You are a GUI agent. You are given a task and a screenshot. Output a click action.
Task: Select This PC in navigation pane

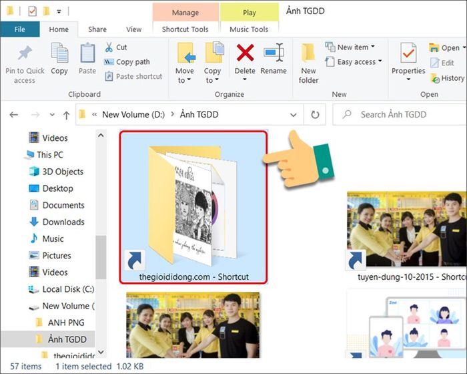click(45, 155)
